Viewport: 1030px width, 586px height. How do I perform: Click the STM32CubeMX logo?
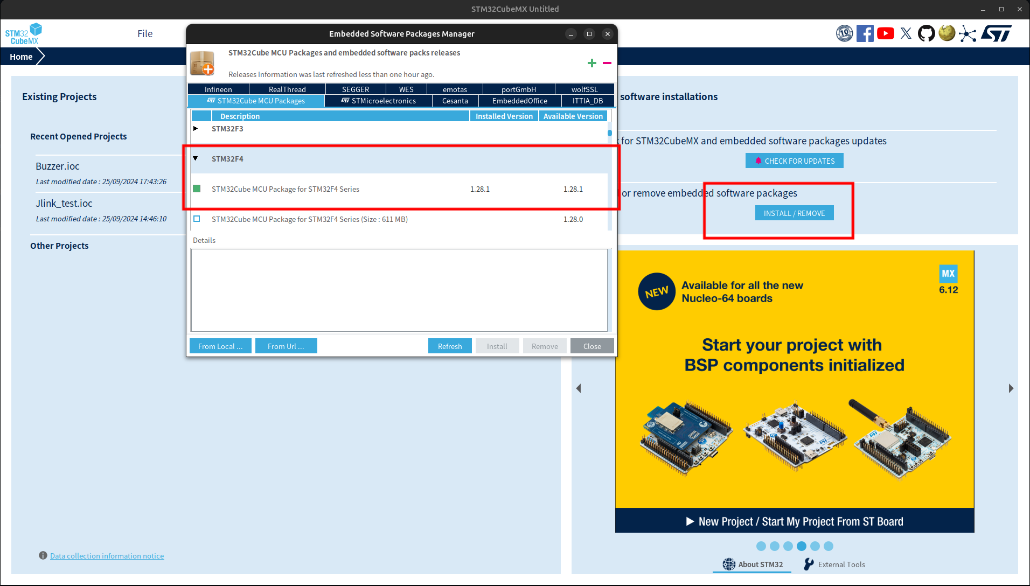pos(23,33)
